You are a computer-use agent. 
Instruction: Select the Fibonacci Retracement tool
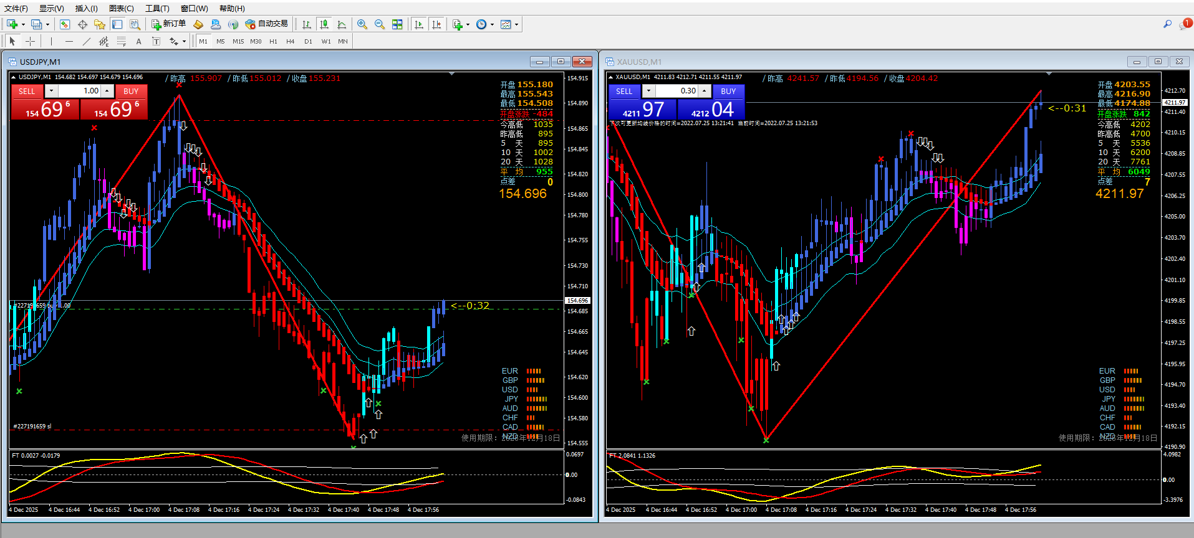click(121, 41)
